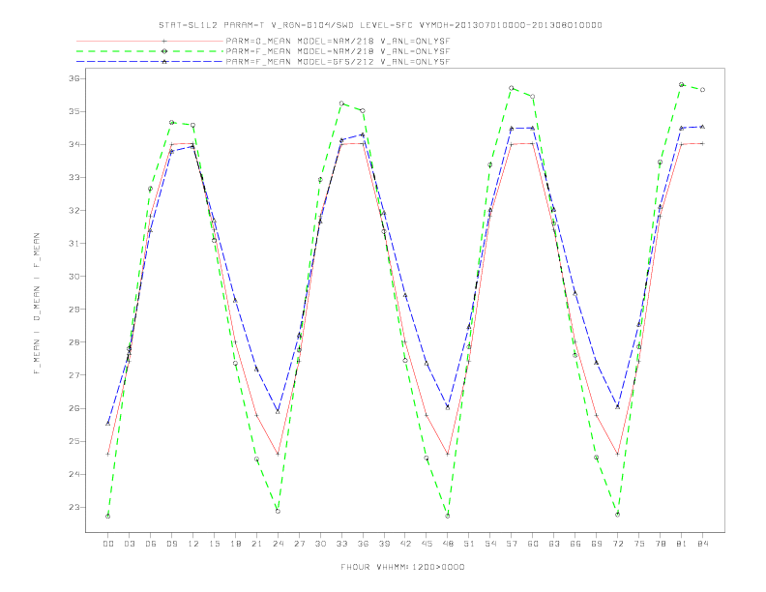This screenshot has width=766, height=592.
Task: Click y-axis tick label 29
Action: point(74,310)
